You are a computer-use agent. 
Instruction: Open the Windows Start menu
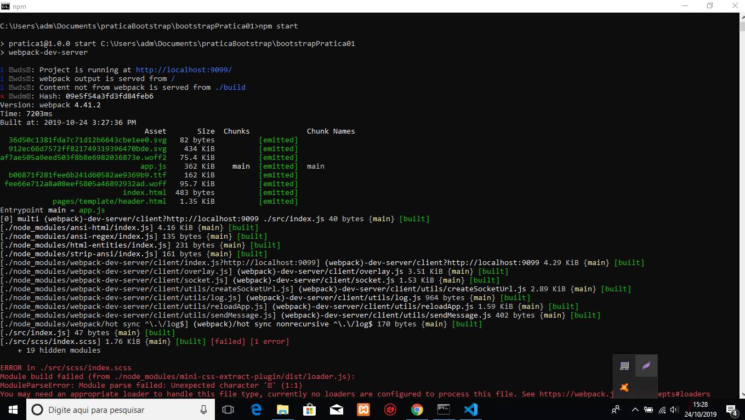tap(13, 410)
